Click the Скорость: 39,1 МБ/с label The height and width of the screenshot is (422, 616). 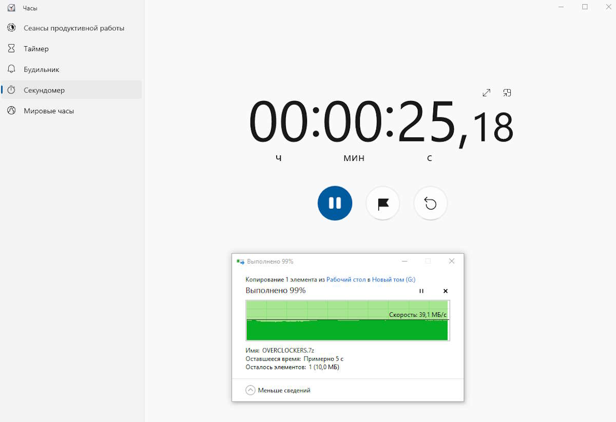tap(418, 314)
